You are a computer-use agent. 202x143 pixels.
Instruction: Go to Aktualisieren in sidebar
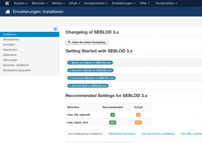(11, 40)
